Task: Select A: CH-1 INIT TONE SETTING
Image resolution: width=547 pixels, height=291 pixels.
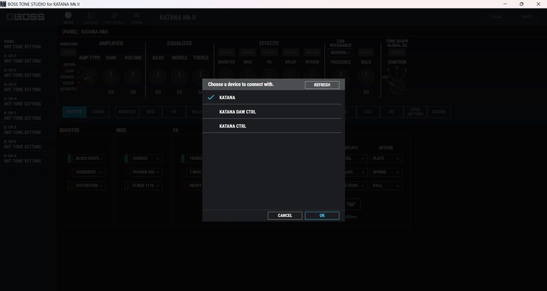Action: point(27,59)
